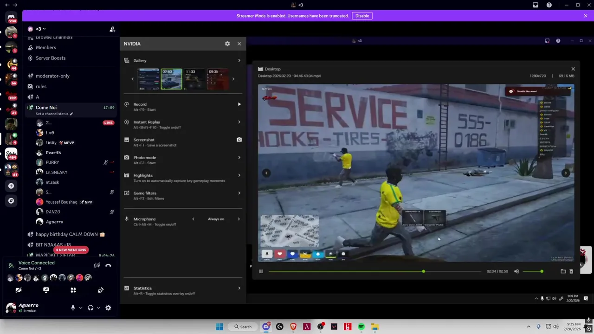Open the soundboard
Image resolution: width=594 pixels, height=334 pixels.
click(x=101, y=290)
